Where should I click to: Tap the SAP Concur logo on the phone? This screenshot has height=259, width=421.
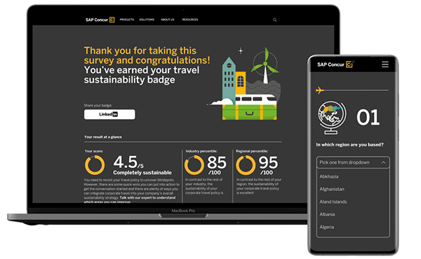(335, 64)
